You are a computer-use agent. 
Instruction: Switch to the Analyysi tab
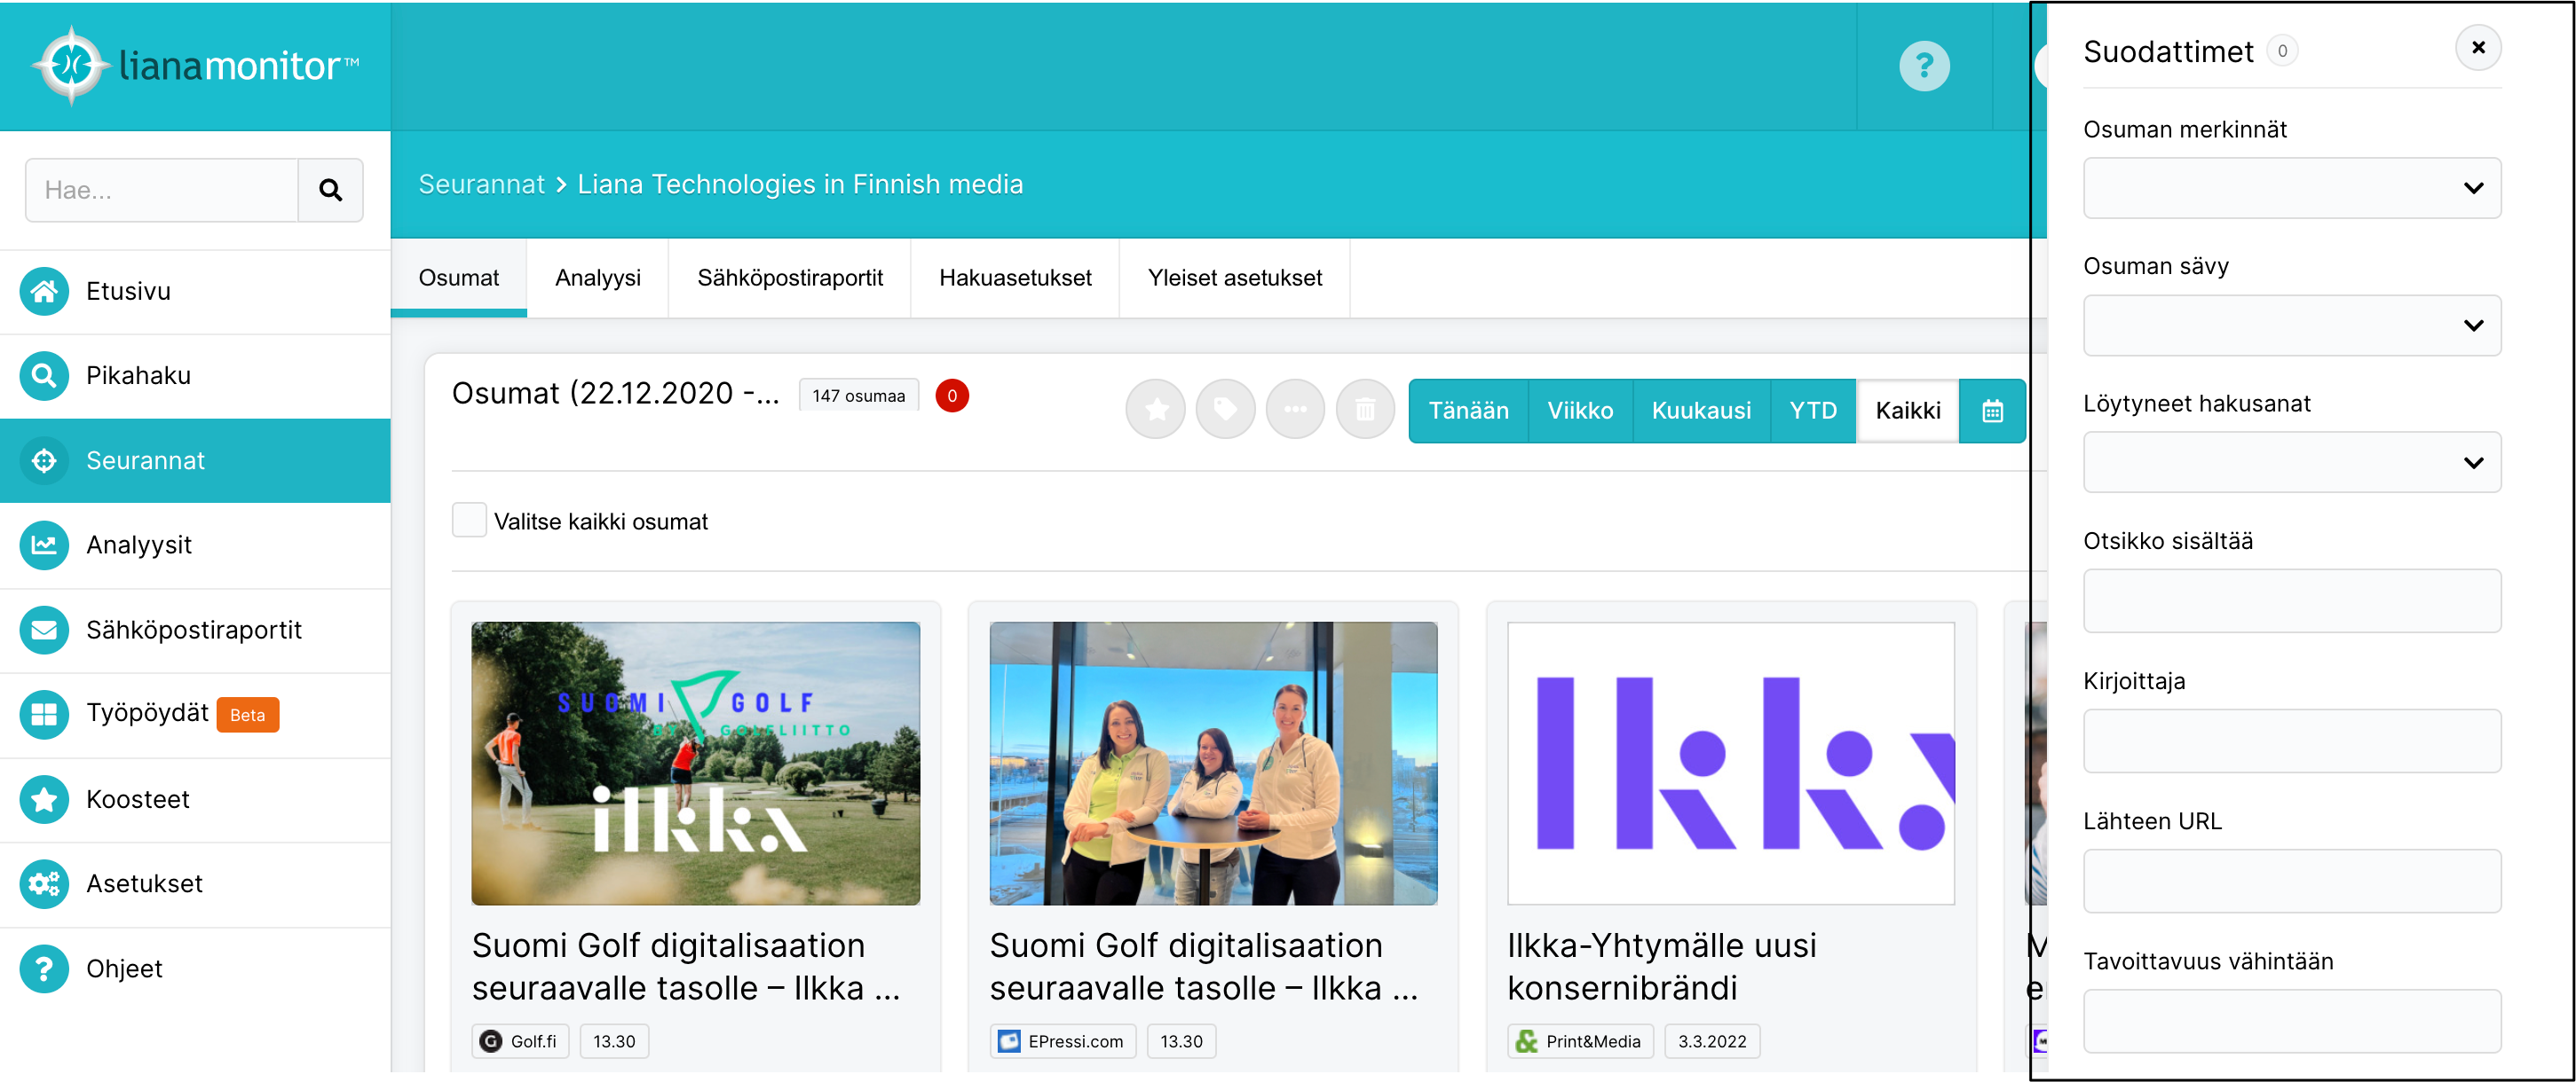[x=598, y=278]
